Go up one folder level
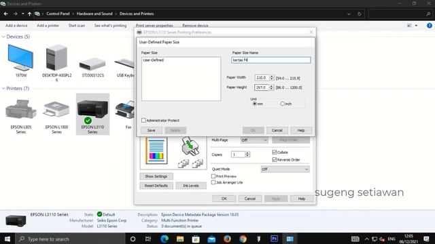This screenshot has width=435, height=244. tap(29, 14)
